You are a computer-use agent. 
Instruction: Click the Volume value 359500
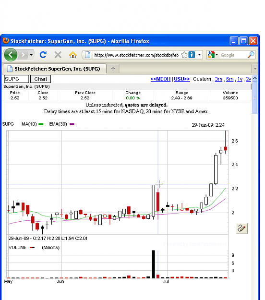pos(230,98)
